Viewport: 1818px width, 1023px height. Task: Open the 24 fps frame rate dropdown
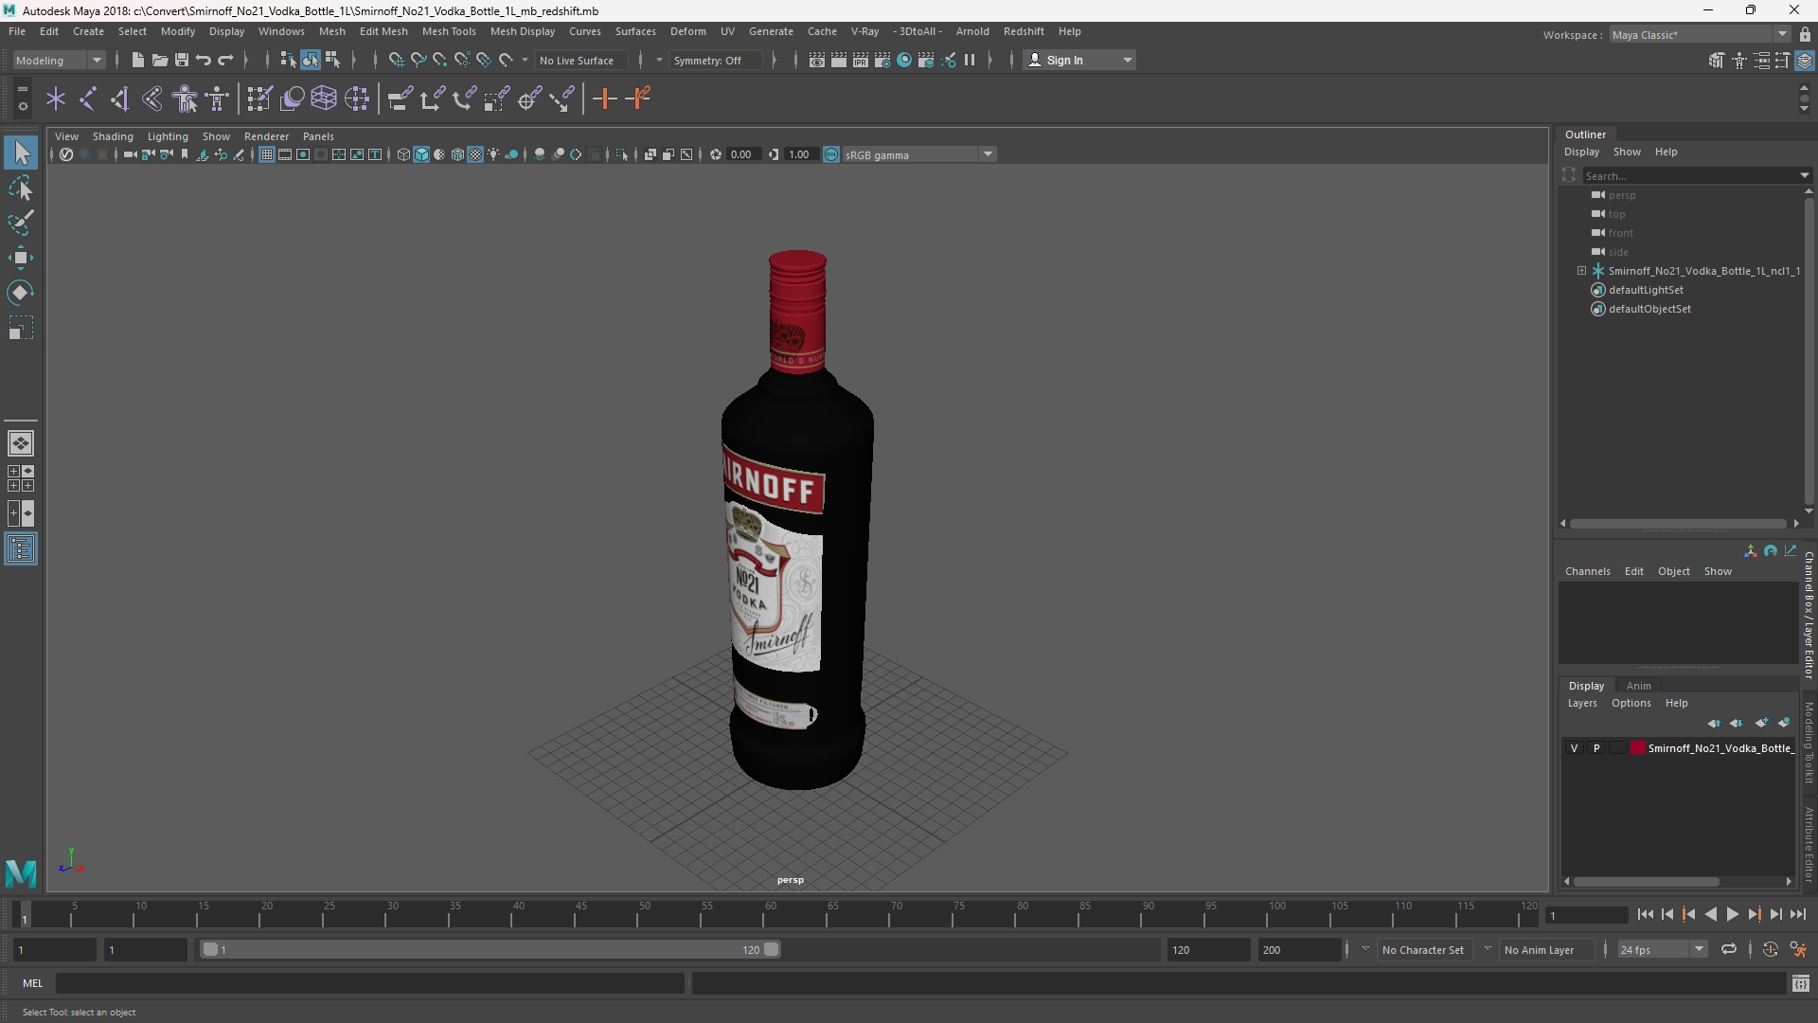coord(1661,949)
